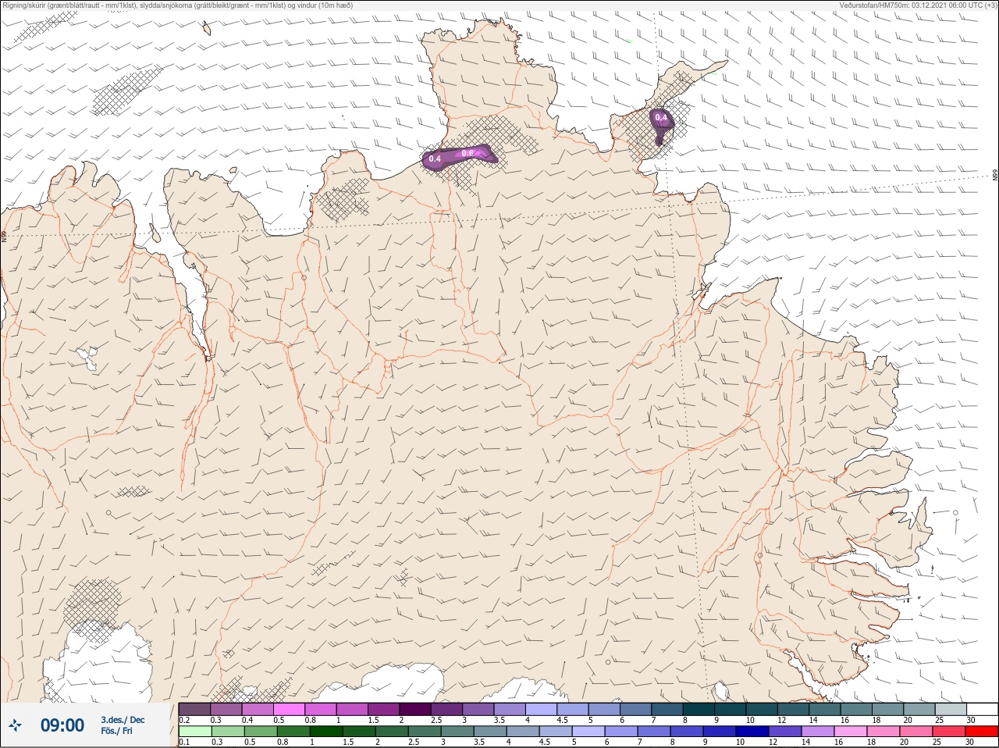Select the '3.des./ Dec' date text
The width and height of the screenshot is (999, 748).
(123, 720)
